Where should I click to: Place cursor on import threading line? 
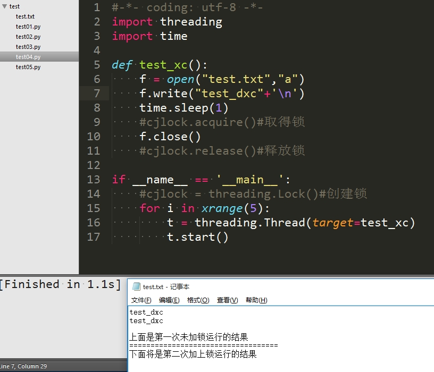166,21
